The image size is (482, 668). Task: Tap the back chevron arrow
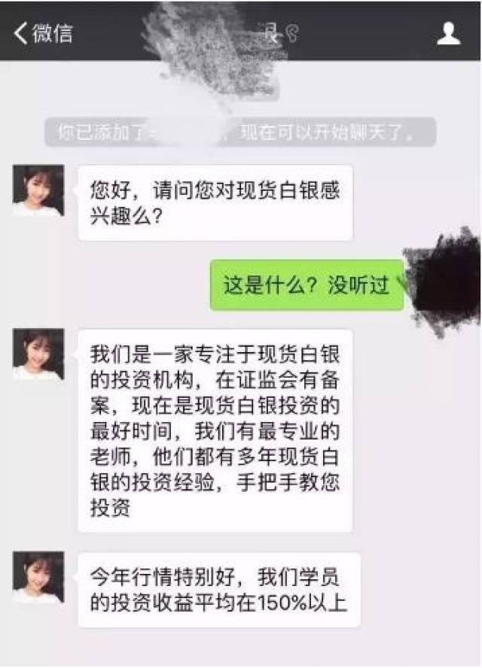20,33
